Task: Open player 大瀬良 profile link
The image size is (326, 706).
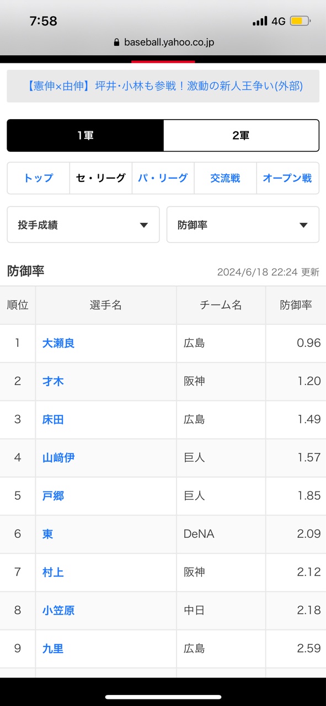Action: [x=58, y=343]
